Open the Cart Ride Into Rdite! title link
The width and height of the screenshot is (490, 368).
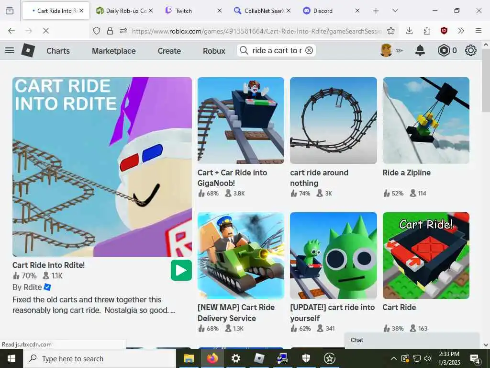click(48, 265)
